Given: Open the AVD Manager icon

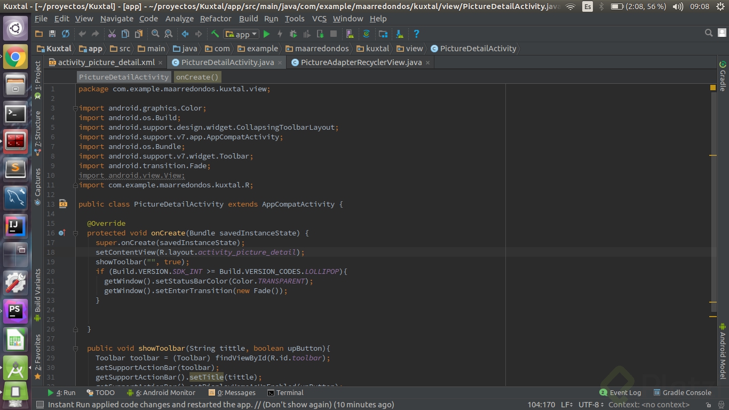Looking at the screenshot, I should point(350,34).
